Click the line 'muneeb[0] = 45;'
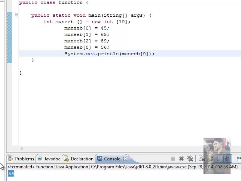 click(x=87, y=28)
